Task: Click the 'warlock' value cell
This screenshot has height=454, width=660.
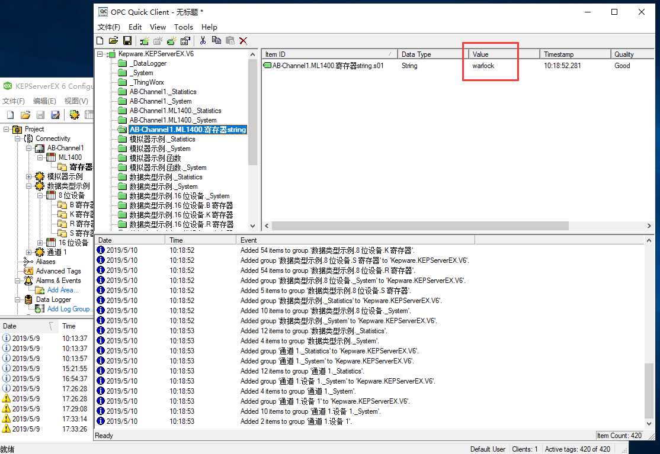Action: click(x=483, y=66)
